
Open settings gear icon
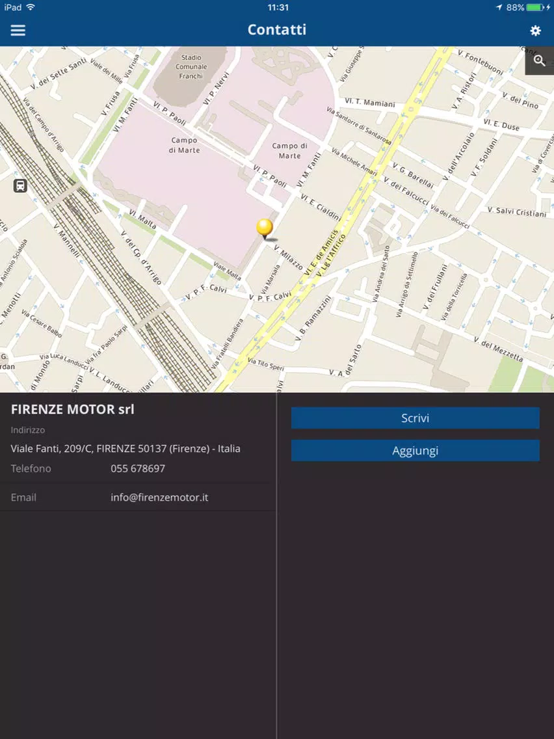point(535,31)
